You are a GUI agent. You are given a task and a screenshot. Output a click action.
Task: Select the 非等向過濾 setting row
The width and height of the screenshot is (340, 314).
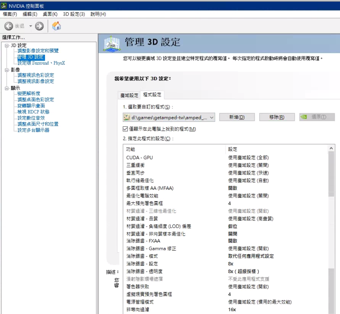tap(226, 310)
